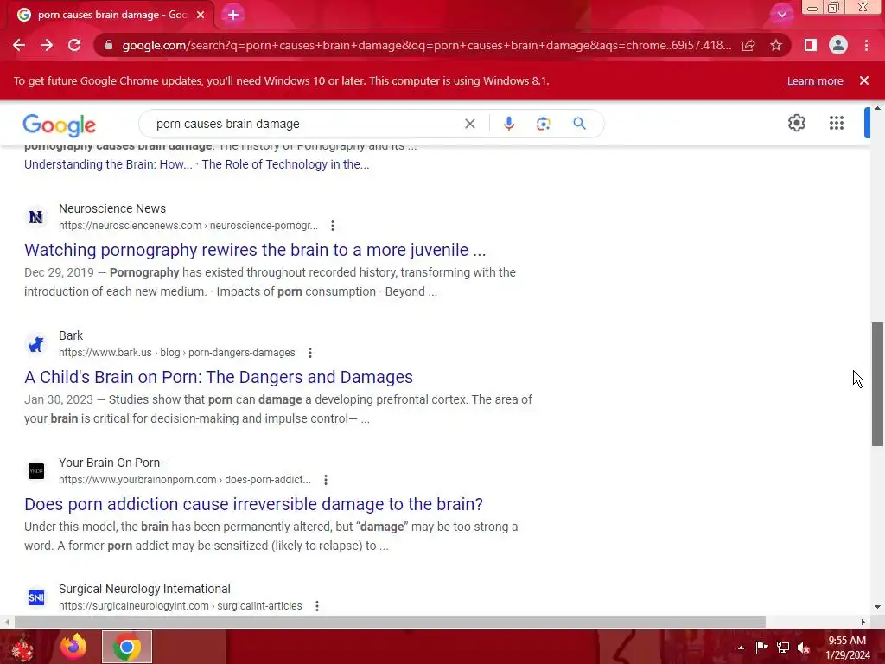Click the 'Neuroscience News' site name
The image size is (885, 664).
coord(112,208)
